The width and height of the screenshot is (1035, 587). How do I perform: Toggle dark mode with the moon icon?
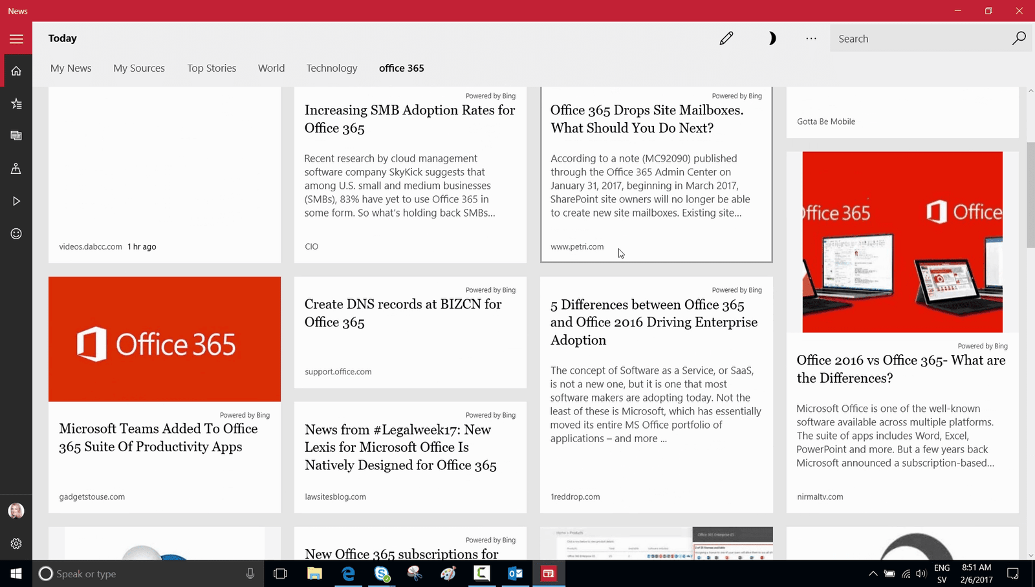click(x=771, y=39)
